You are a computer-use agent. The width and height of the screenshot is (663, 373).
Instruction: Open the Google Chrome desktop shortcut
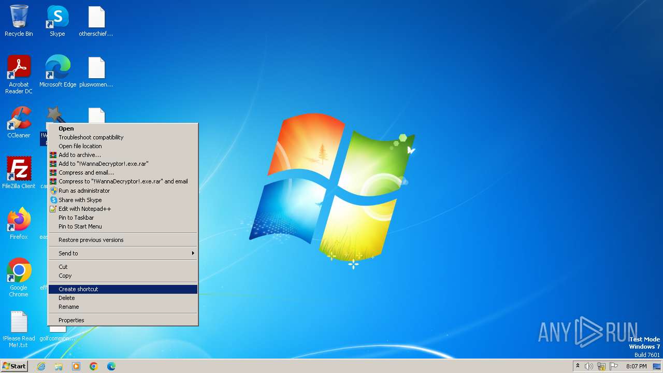(19, 278)
